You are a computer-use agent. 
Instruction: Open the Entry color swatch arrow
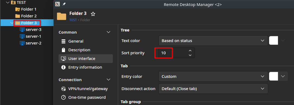283,76
